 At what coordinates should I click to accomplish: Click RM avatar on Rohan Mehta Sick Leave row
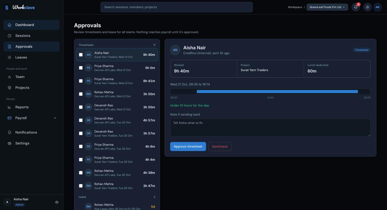pyautogui.click(x=89, y=207)
